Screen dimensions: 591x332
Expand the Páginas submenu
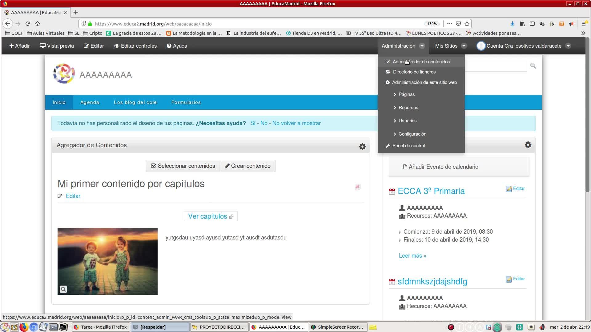(x=406, y=94)
